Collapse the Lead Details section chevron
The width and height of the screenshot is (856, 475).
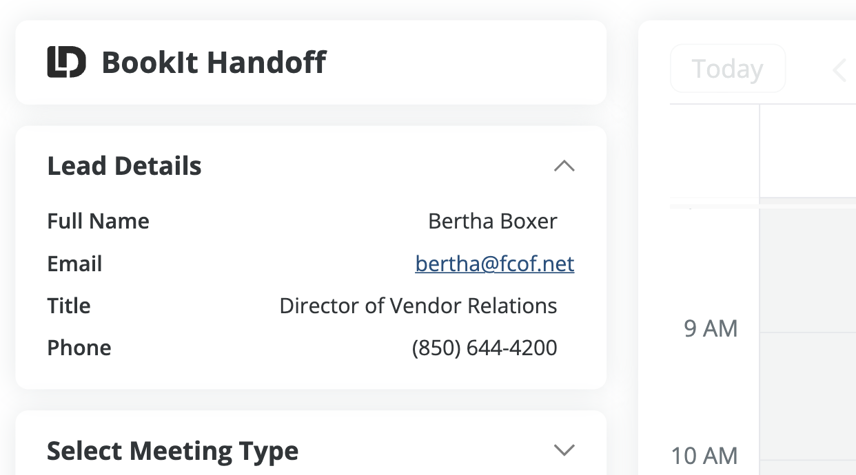564,166
